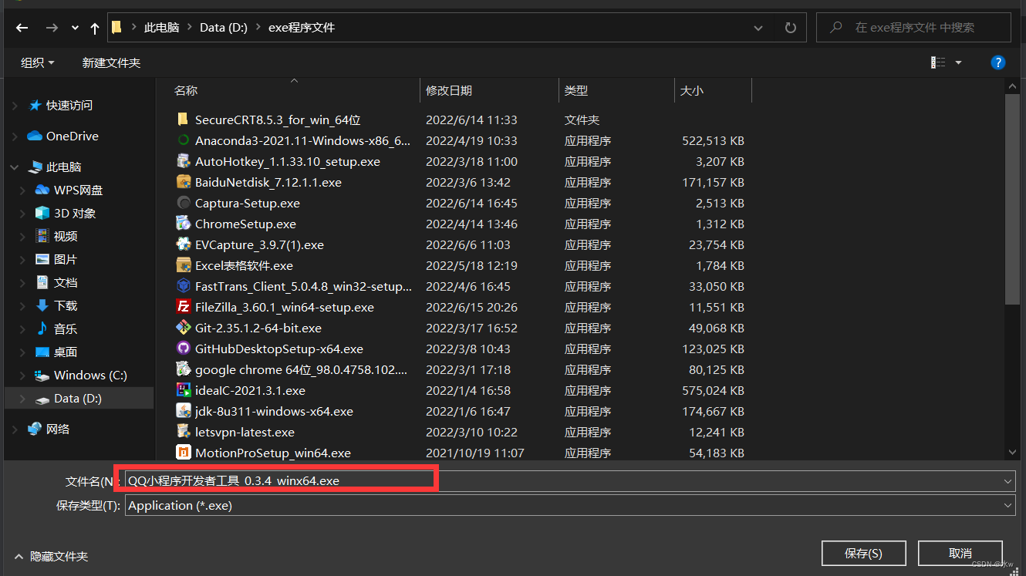Click the 保存(S) button
The height and width of the screenshot is (576, 1026).
pyautogui.click(x=863, y=554)
